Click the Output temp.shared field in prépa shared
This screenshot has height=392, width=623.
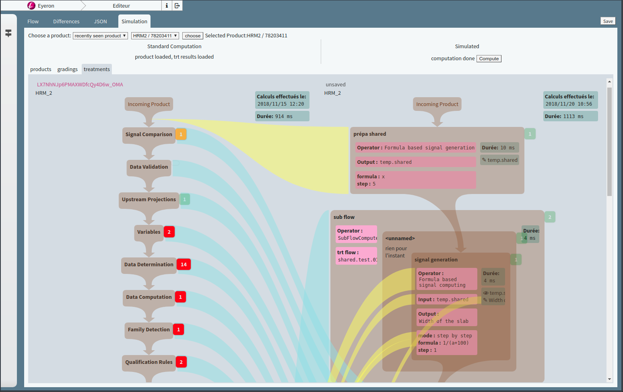pyautogui.click(x=416, y=162)
